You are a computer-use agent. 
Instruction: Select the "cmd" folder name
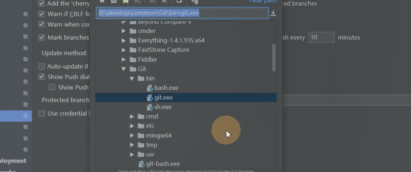[152, 116]
